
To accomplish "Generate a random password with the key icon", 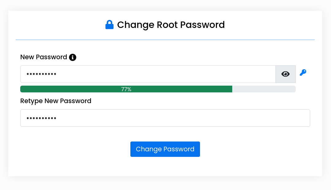I will 303,73.
